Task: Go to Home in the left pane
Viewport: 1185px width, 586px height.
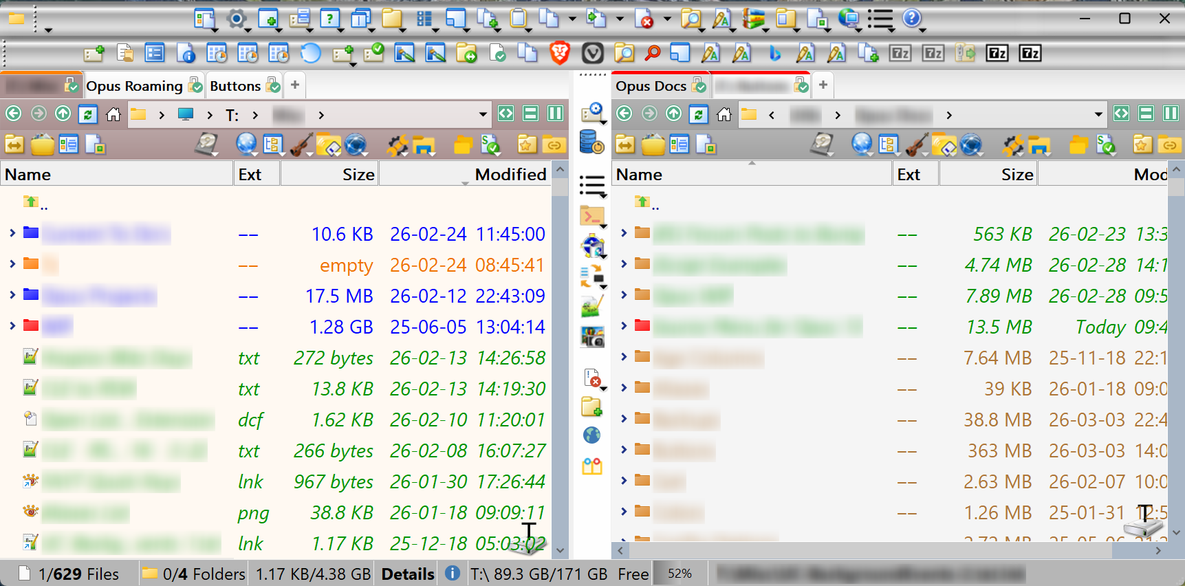Action: (113, 114)
